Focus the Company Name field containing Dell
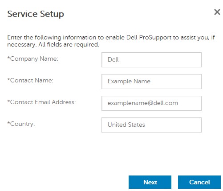Screen dimensions: 223x191 click(x=151, y=60)
